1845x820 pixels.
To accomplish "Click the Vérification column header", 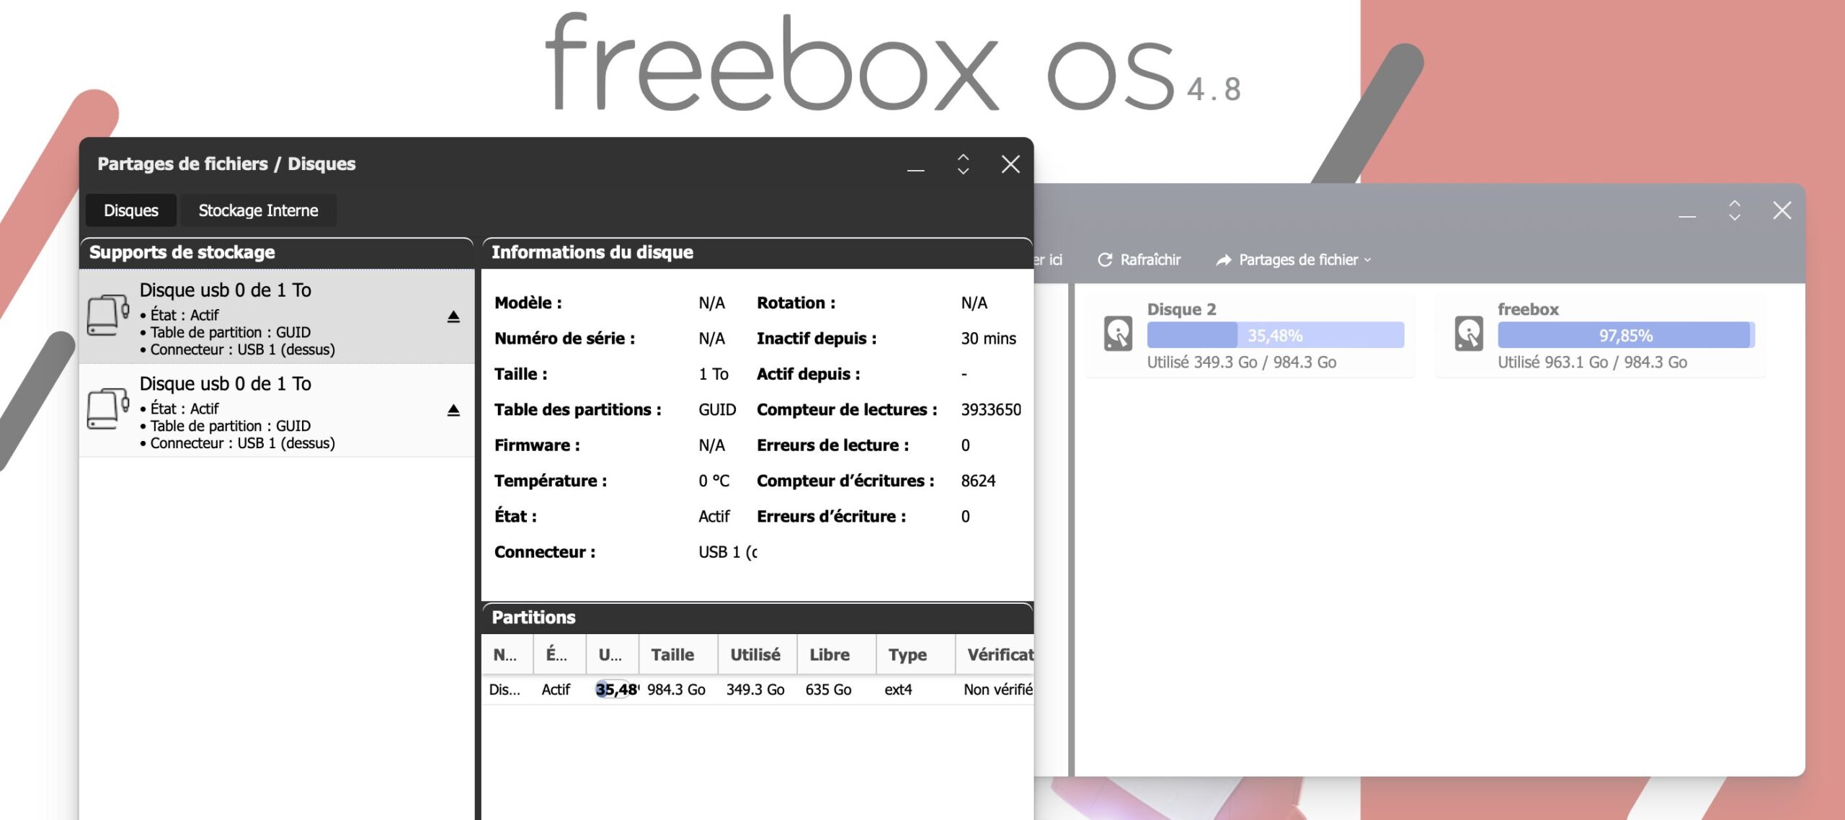I will [995, 654].
